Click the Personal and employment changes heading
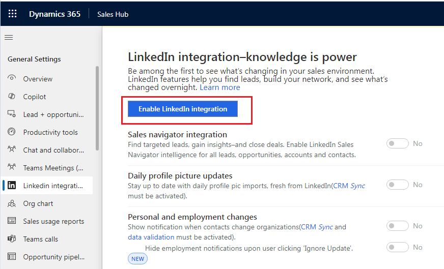444x269 pixels. pyautogui.click(x=192, y=217)
